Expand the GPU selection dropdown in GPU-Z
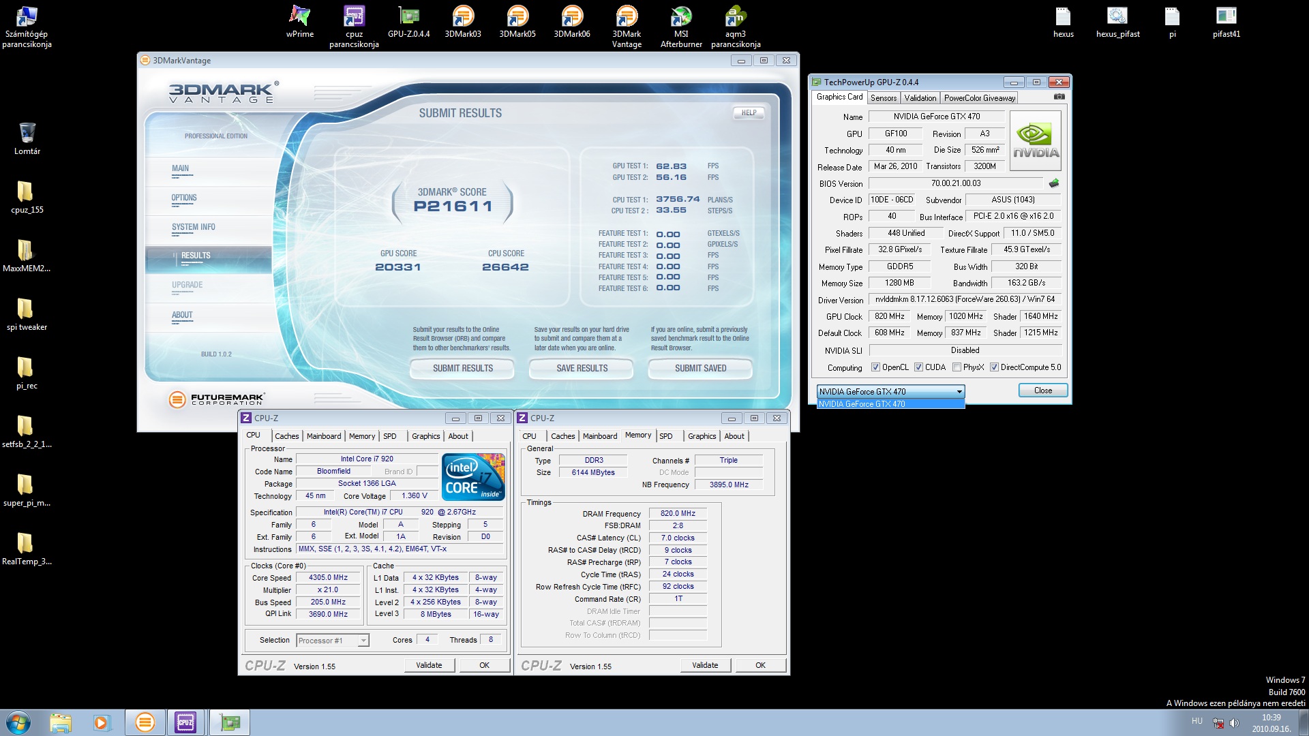The image size is (1309, 736). click(x=959, y=392)
